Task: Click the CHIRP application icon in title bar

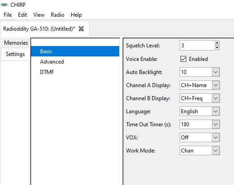Action: pos(4,5)
